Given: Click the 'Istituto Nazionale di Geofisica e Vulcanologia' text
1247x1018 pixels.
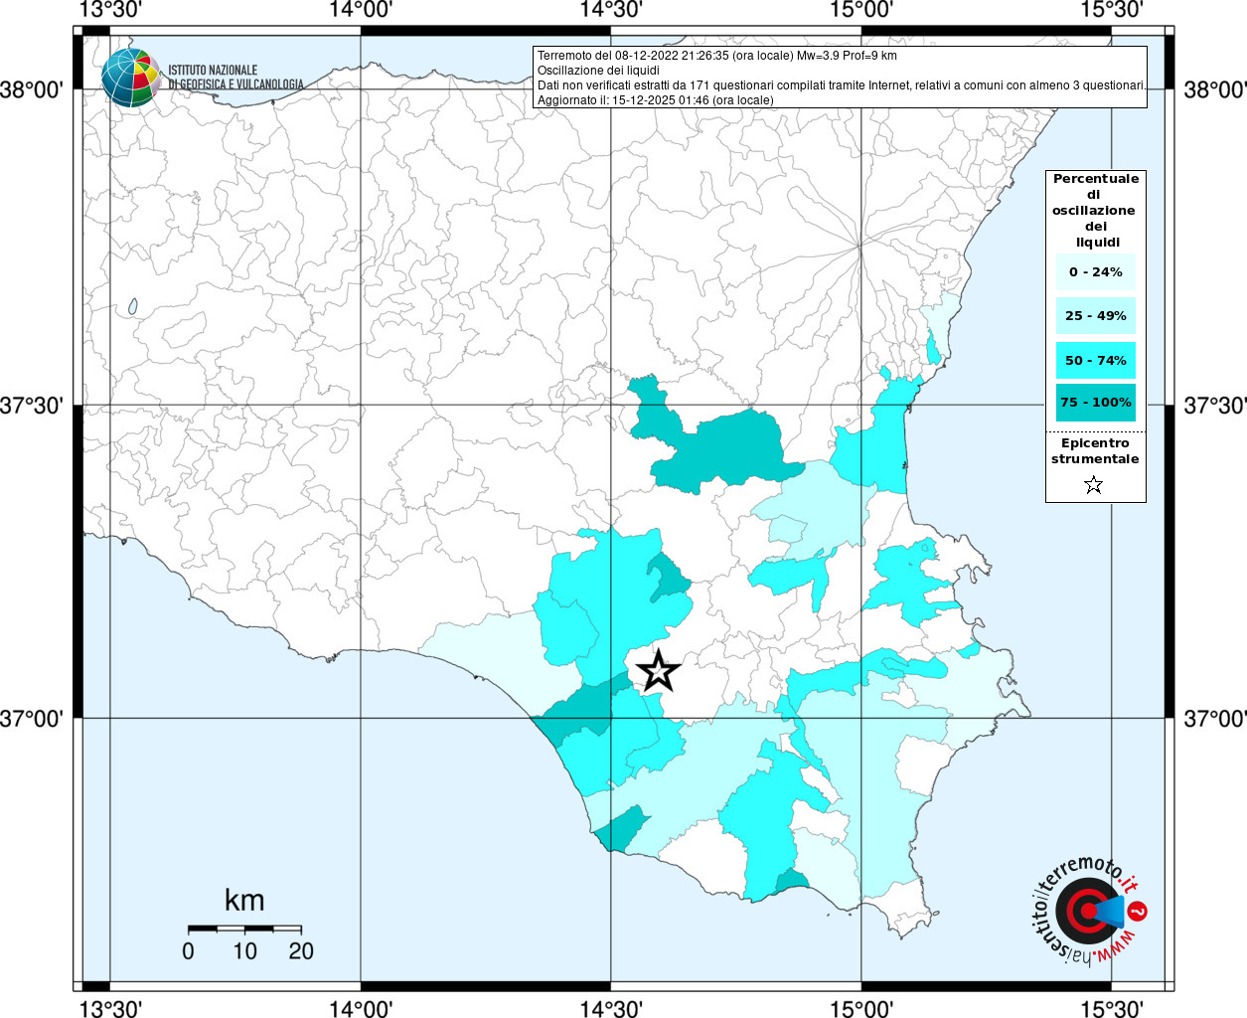Looking at the screenshot, I should point(234,78).
